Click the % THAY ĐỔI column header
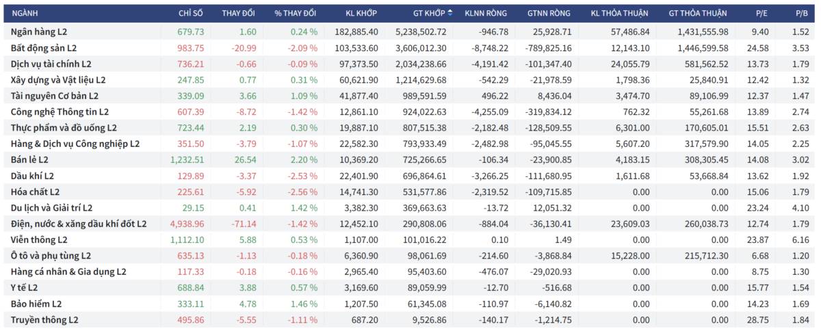Viewport: 821px width, 333px height. pos(296,13)
